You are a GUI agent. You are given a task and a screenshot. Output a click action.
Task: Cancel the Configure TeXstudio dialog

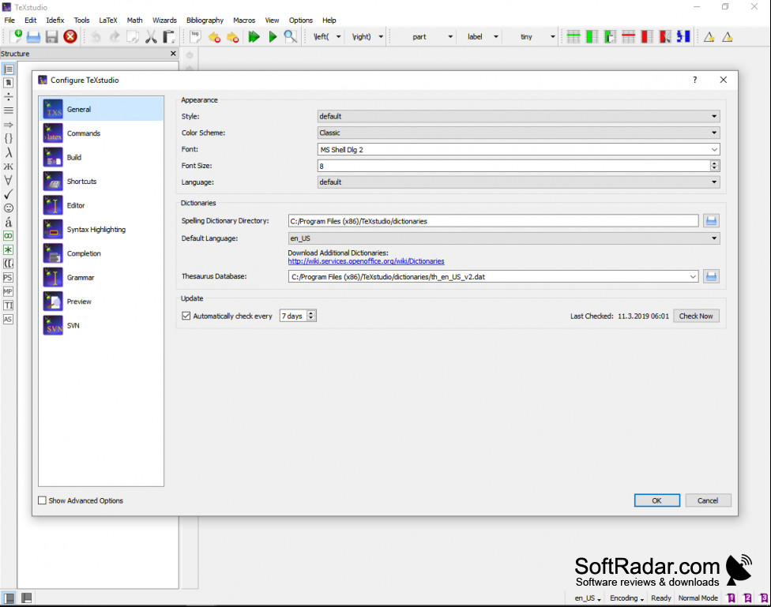point(708,500)
